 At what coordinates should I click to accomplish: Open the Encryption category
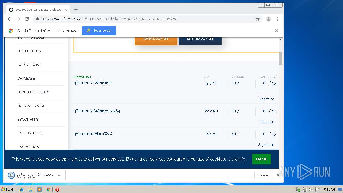click(28, 147)
